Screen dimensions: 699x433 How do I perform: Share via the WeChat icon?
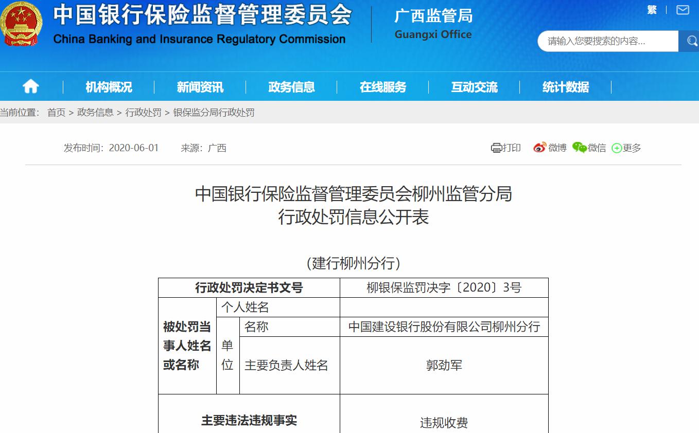[x=580, y=148]
